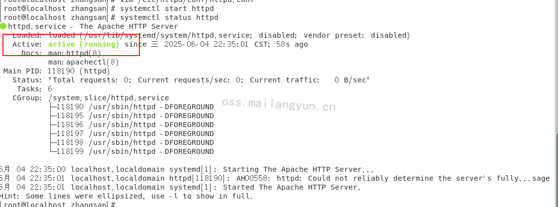Click the "Total requests: 0" status text
The height and width of the screenshot is (207, 558).
coord(90,80)
